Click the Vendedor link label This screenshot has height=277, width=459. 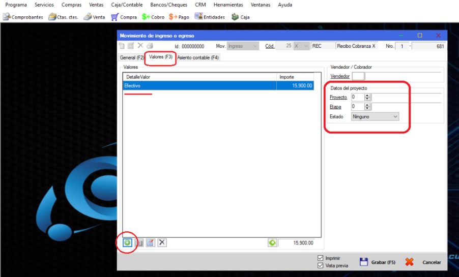[x=340, y=76]
